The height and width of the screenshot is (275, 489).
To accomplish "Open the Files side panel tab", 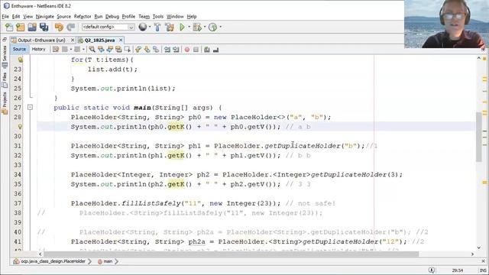I will [5, 79].
